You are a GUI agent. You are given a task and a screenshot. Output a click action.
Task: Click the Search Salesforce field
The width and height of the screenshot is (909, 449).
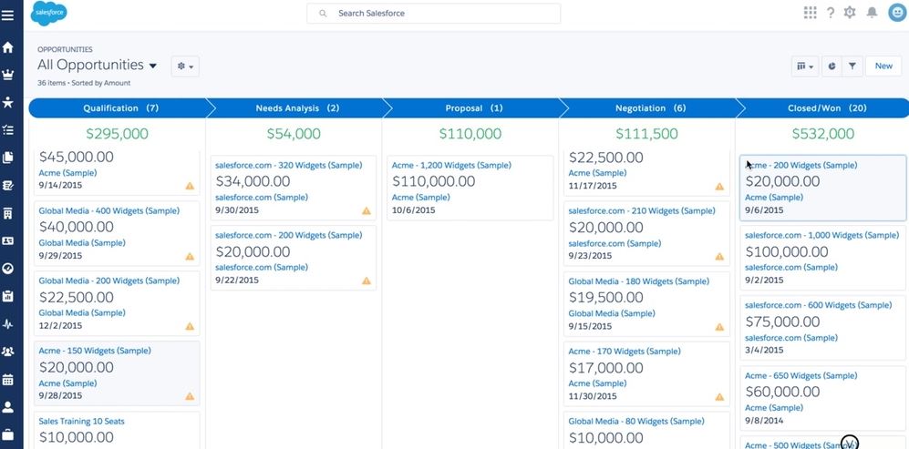tap(433, 13)
